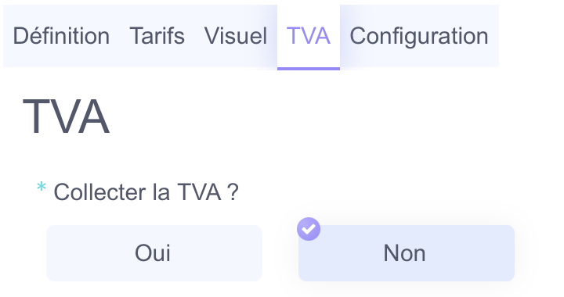Choose the Oui button
The width and height of the screenshot is (564, 297).
[154, 253]
